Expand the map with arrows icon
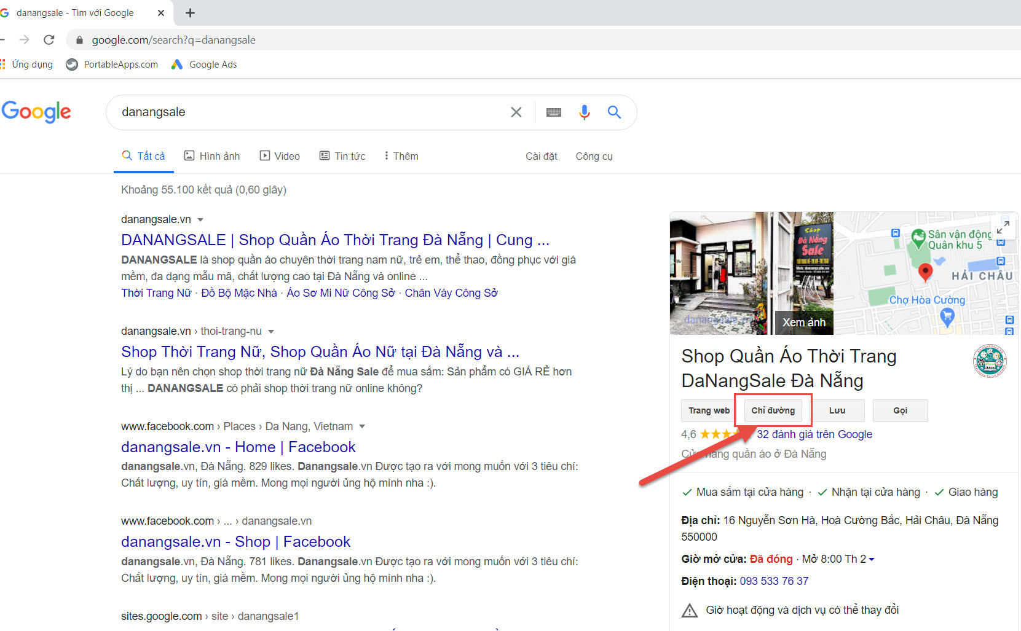 point(1003,227)
